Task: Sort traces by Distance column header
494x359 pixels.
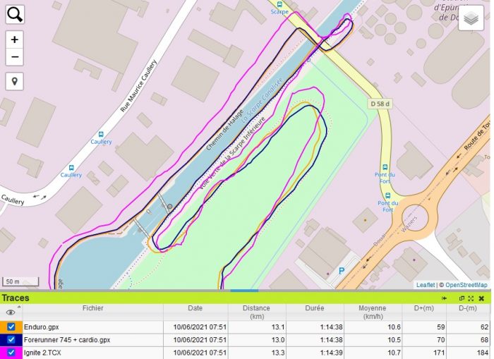Action: (256, 312)
